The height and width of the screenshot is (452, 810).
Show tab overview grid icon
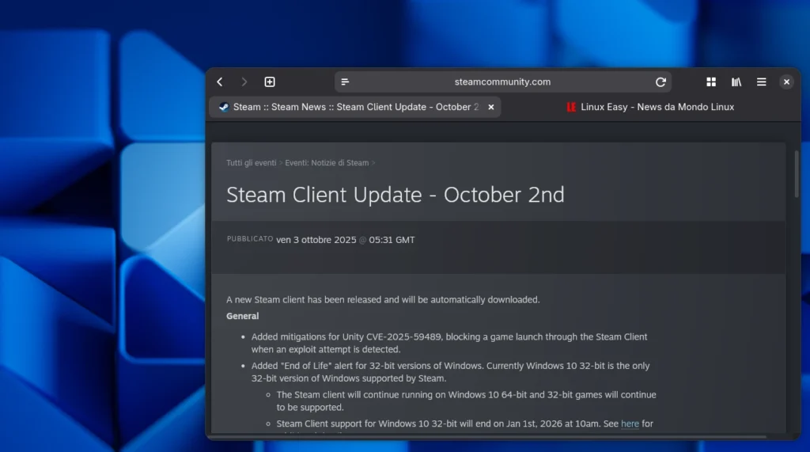tap(711, 82)
